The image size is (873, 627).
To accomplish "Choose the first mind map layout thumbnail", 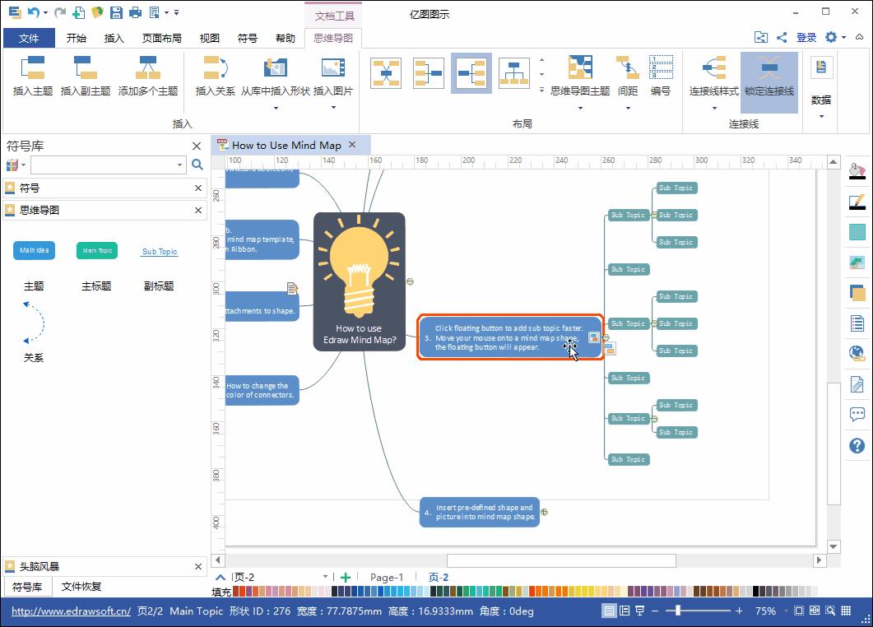I will coord(386,73).
